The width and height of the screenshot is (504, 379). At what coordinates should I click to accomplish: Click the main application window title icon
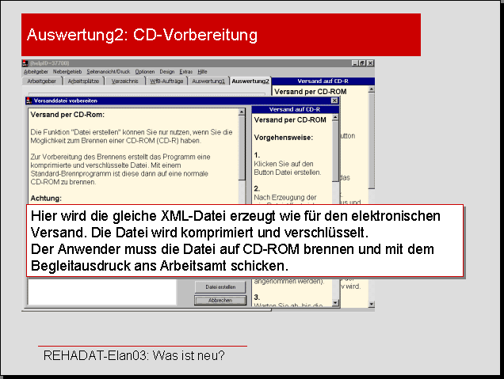click(25, 63)
